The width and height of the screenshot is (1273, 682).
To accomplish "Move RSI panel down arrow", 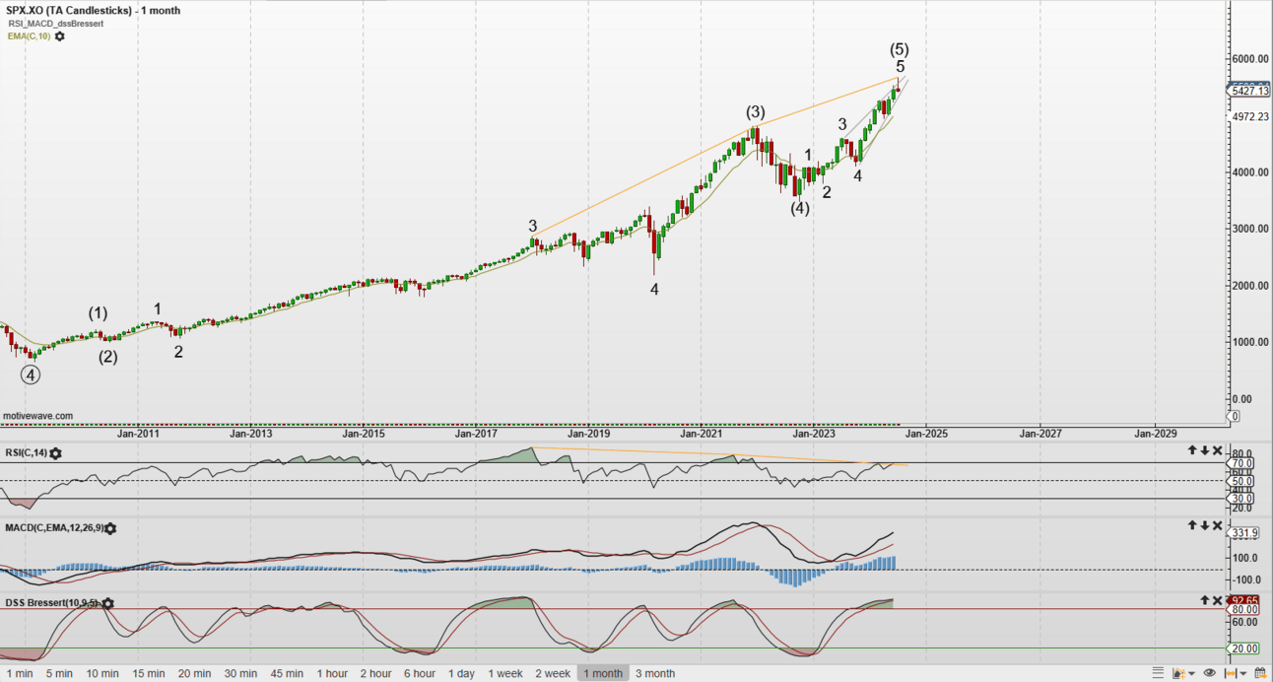I will click(1204, 450).
